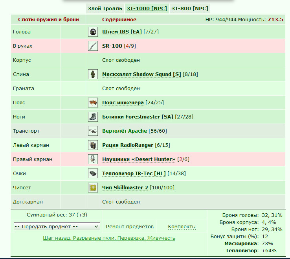
Task: Click the Forestmaster boots icon
Action: pyautogui.click(x=93, y=117)
